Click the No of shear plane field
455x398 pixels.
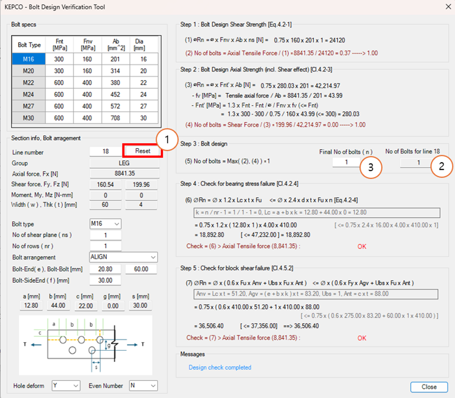(106, 235)
